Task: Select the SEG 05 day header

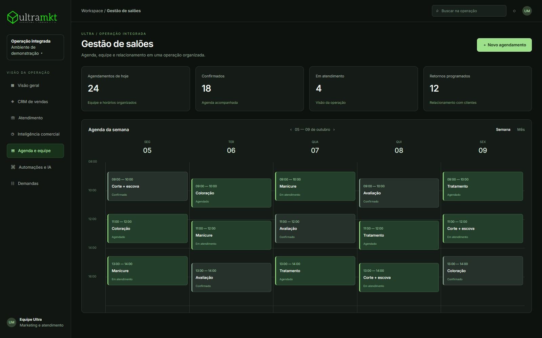Action: click(147, 148)
